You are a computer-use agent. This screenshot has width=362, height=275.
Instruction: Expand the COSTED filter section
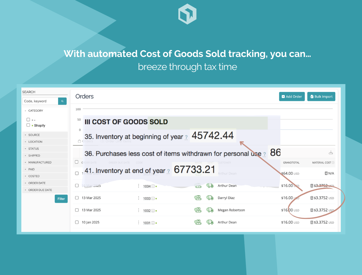point(45,176)
